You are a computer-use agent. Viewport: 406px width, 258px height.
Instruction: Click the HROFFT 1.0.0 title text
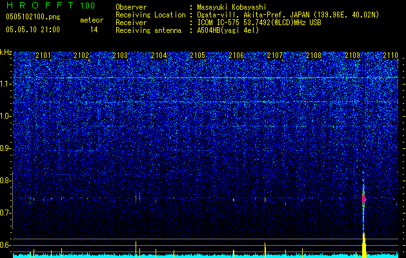tap(50, 5)
